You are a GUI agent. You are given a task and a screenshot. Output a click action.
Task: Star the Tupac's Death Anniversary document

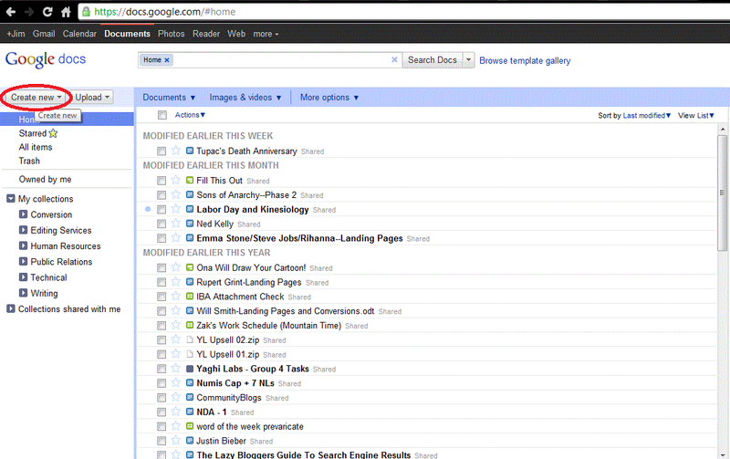coord(176,151)
